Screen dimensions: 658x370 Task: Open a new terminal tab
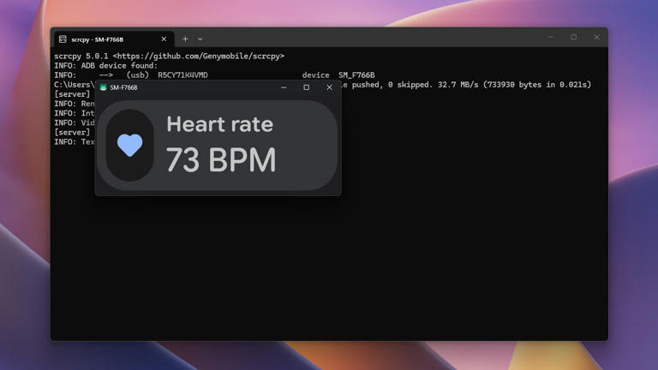pos(185,39)
